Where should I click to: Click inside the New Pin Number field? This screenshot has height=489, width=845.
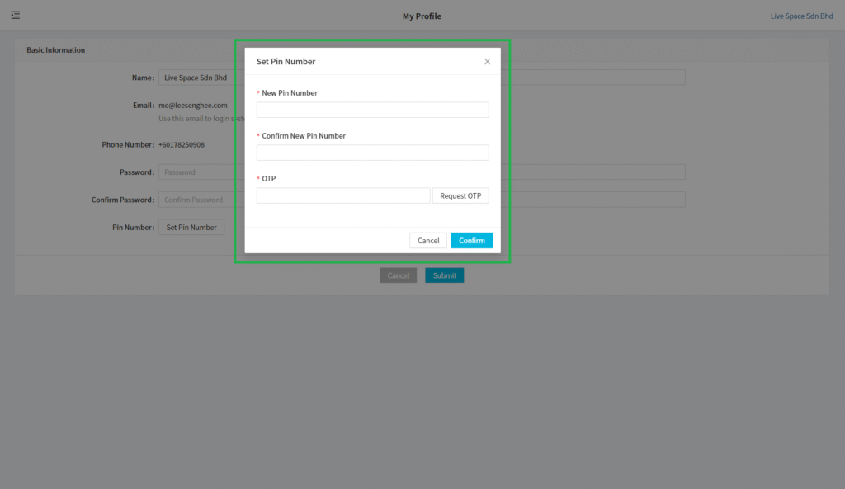click(372, 109)
